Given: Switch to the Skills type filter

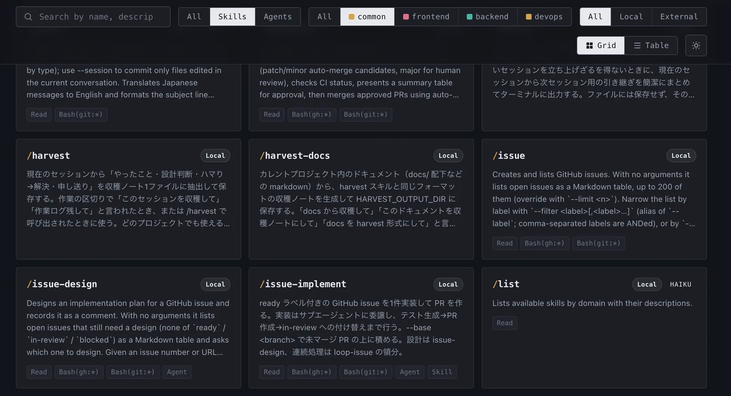Looking at the screenshot, I should tap(233, 17).
